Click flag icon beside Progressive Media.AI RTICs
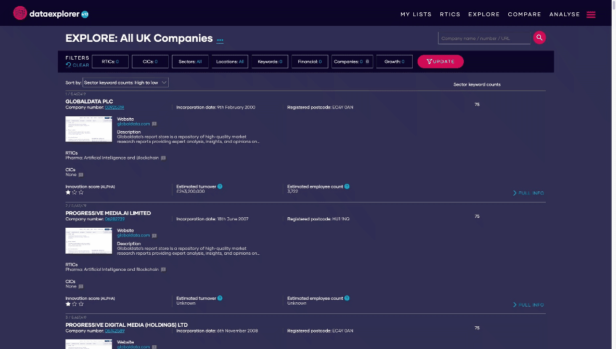The height and width of the screenshot is (349, 616). (x=163, y=270)
